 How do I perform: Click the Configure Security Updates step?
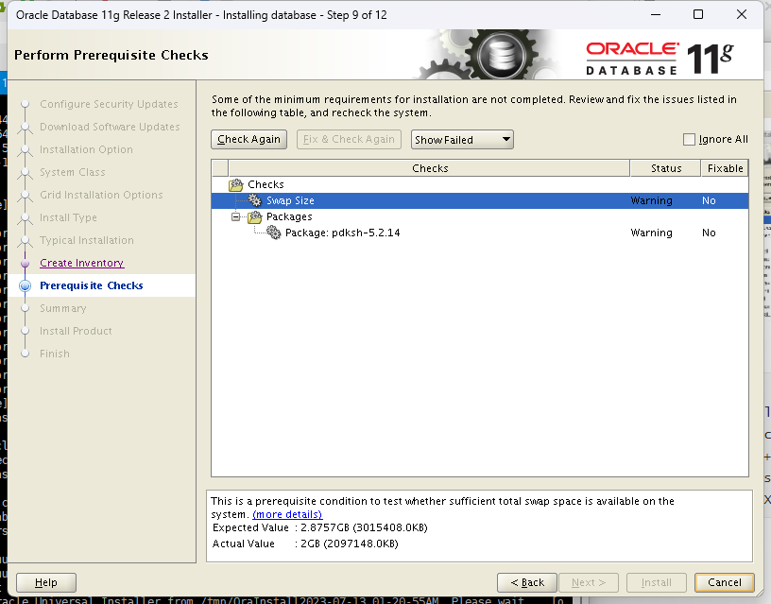(x=109, y=104)
